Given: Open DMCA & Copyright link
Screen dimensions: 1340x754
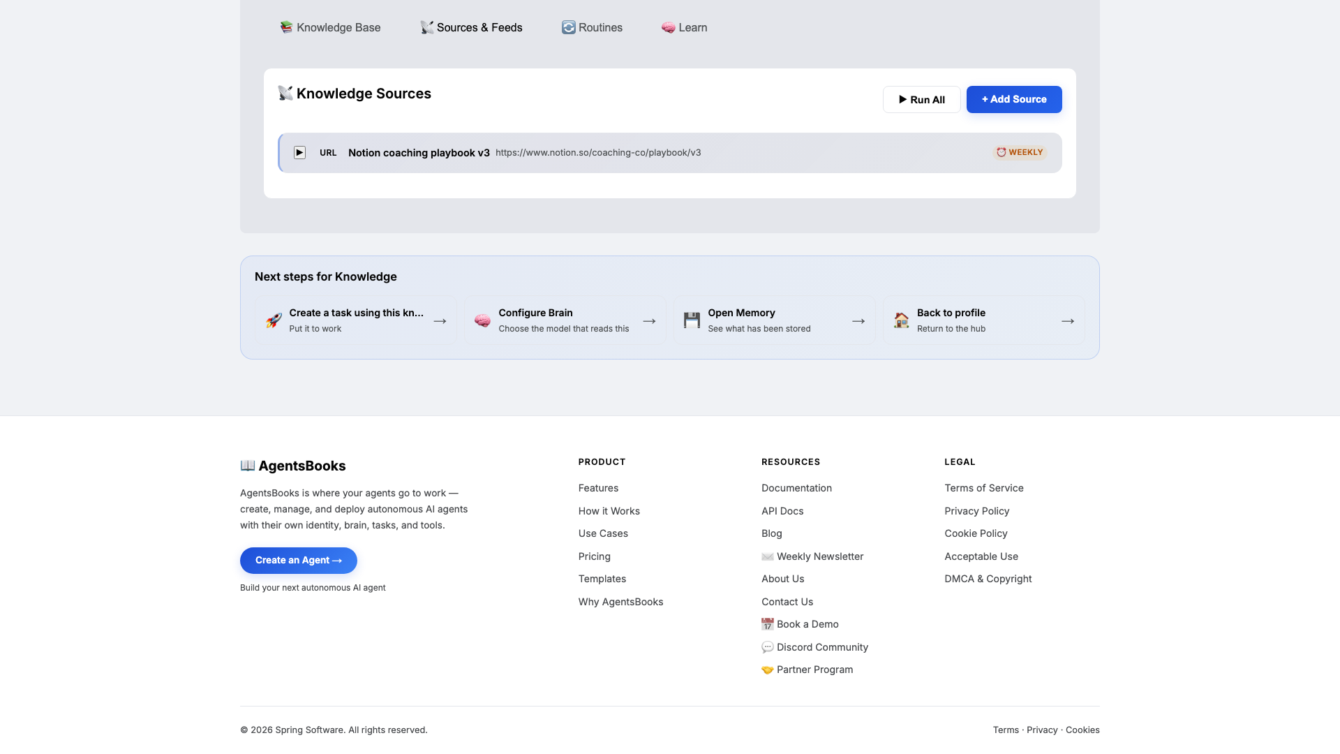Looking at the screenshot, I should pos(988,579).
